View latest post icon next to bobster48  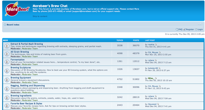(159, 68)
